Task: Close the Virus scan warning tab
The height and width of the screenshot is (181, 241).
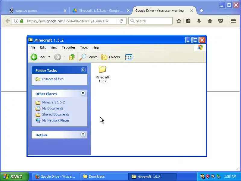Action: 192,11
